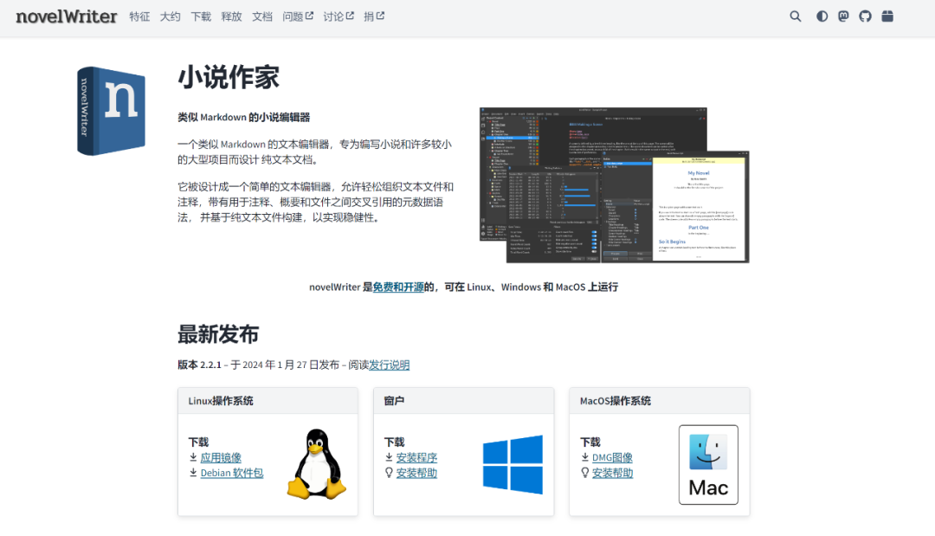Click the 版本 2.2.1 text

coord(199,365)
